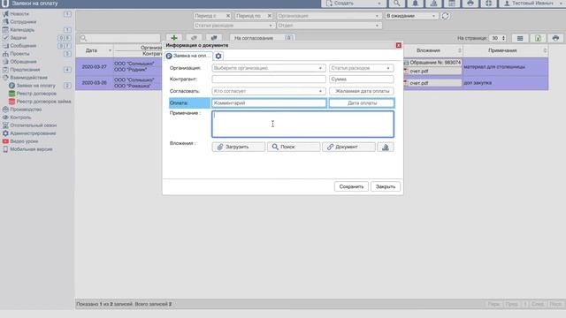Open Контроль in the sidebar

[x=20, y=117]
